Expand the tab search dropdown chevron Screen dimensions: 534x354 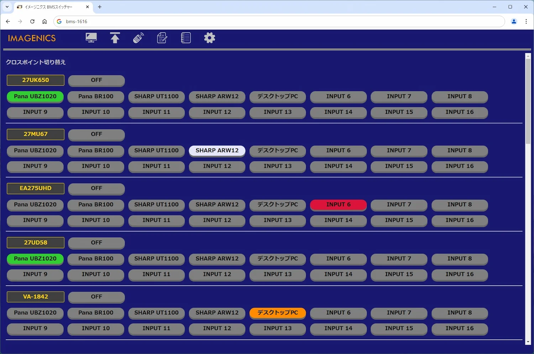pyautogui.click(x=7, y=7)
